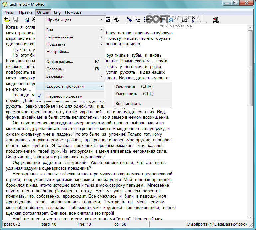
Task: Open Print Preview from the toolbar
Action: (27, 20)
